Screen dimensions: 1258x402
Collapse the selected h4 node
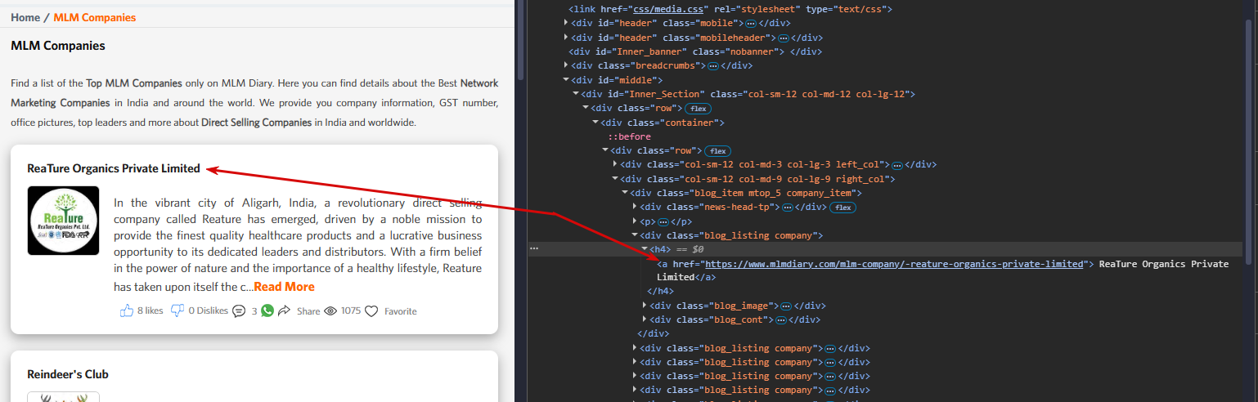(x=645, y=248)
